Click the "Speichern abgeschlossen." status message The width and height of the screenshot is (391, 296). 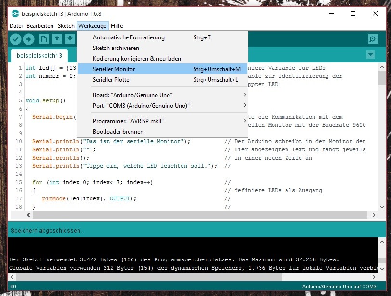[46, 231]
